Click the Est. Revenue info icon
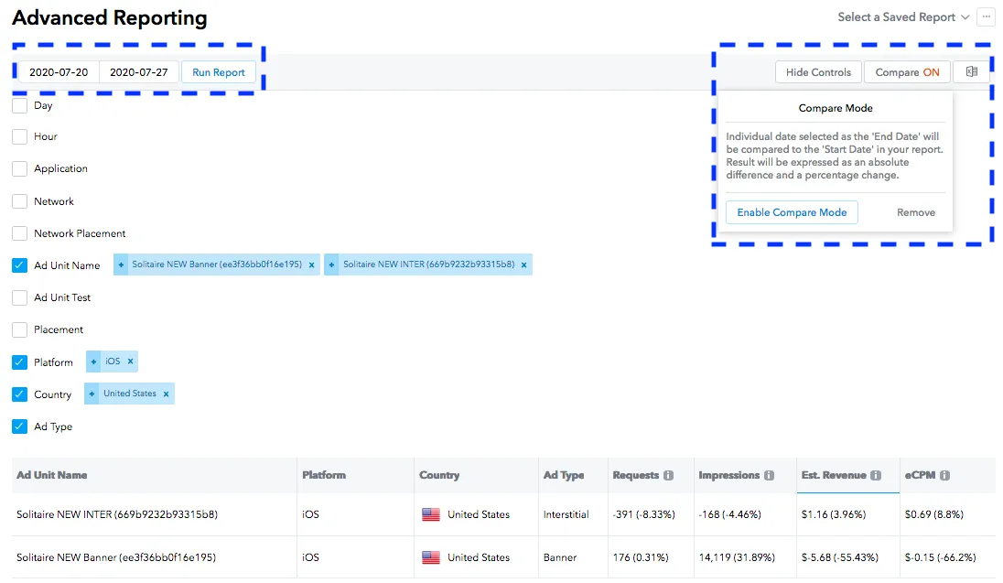Image resolution: width=1003 pixels, height=583 pixels. coord(878,475)
